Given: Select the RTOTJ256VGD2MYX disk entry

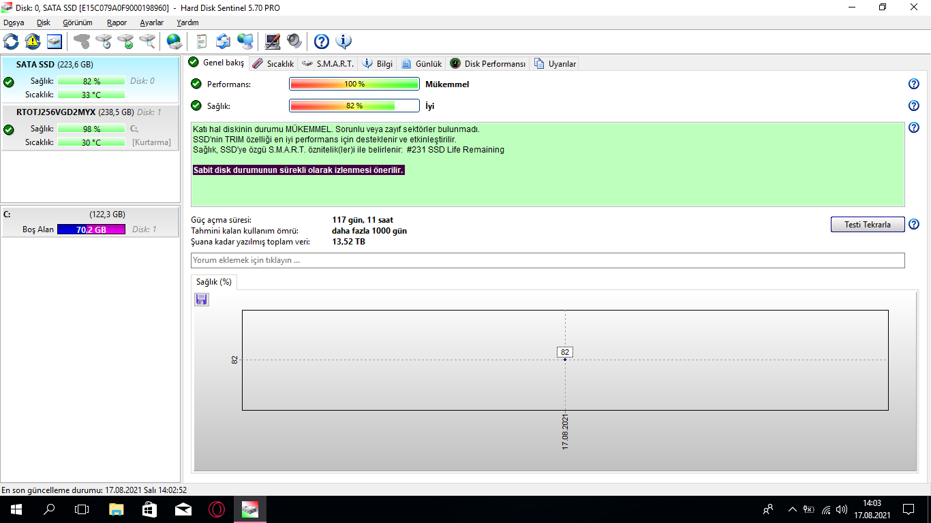Looking at the screenshot, I should point(91,127).
